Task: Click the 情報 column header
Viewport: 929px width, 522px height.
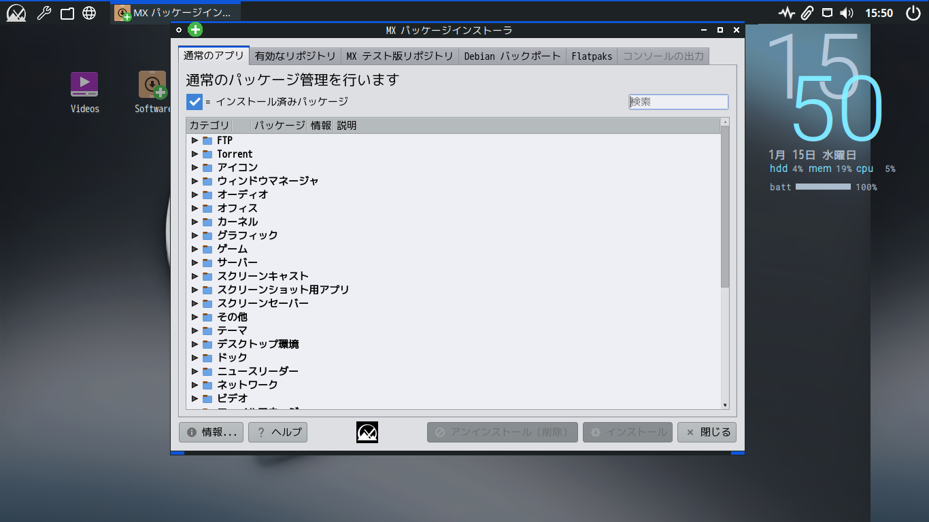Action: (x=321, y=126)
